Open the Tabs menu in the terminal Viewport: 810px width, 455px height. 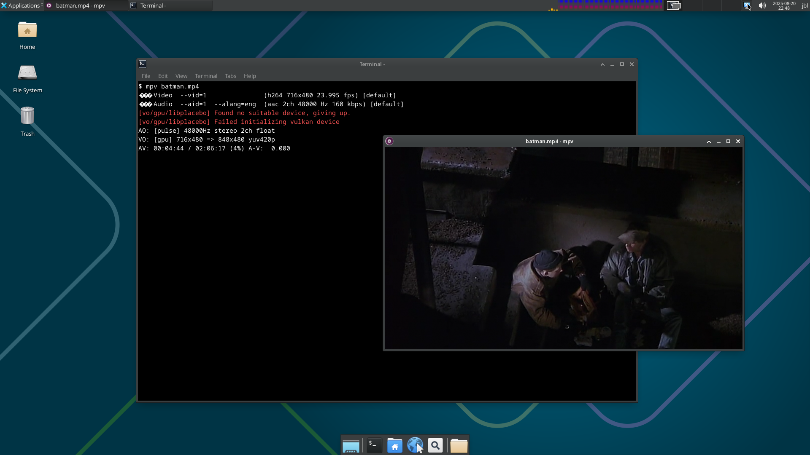[230, 76]
